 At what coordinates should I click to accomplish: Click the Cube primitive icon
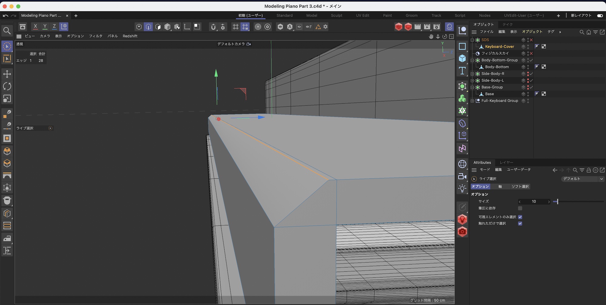[462, 58]
